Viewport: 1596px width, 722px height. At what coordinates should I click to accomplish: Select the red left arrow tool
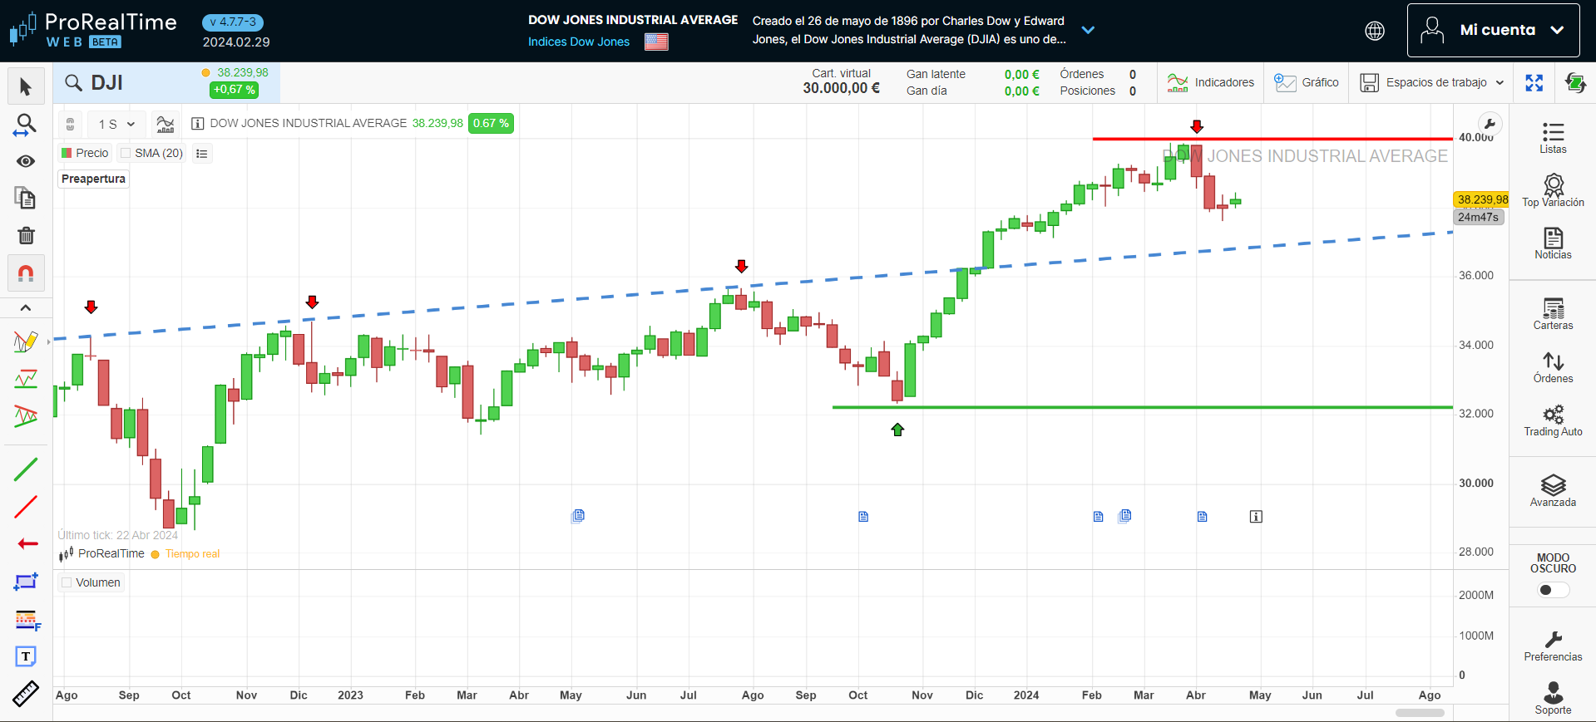(x=27, y=544)
